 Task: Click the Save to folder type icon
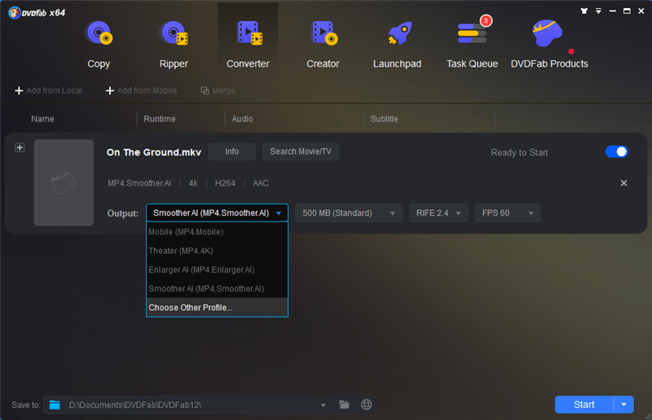coord(55,405)
